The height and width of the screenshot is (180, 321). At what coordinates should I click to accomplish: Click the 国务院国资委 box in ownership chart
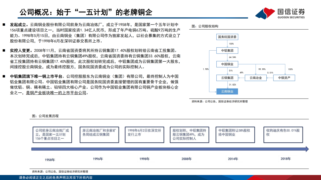(x=227, y=37)
